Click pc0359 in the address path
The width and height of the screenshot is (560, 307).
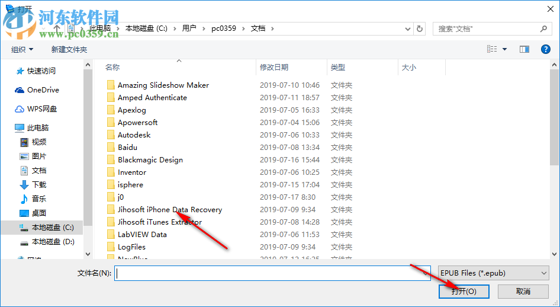[x=224, y=28]
